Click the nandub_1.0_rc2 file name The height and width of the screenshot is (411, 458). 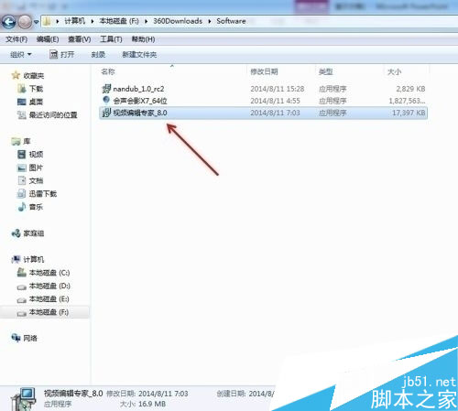click(138, 89)
